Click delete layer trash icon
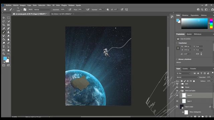This screenshot has height=120, width=214. click(x=210, y=117)
